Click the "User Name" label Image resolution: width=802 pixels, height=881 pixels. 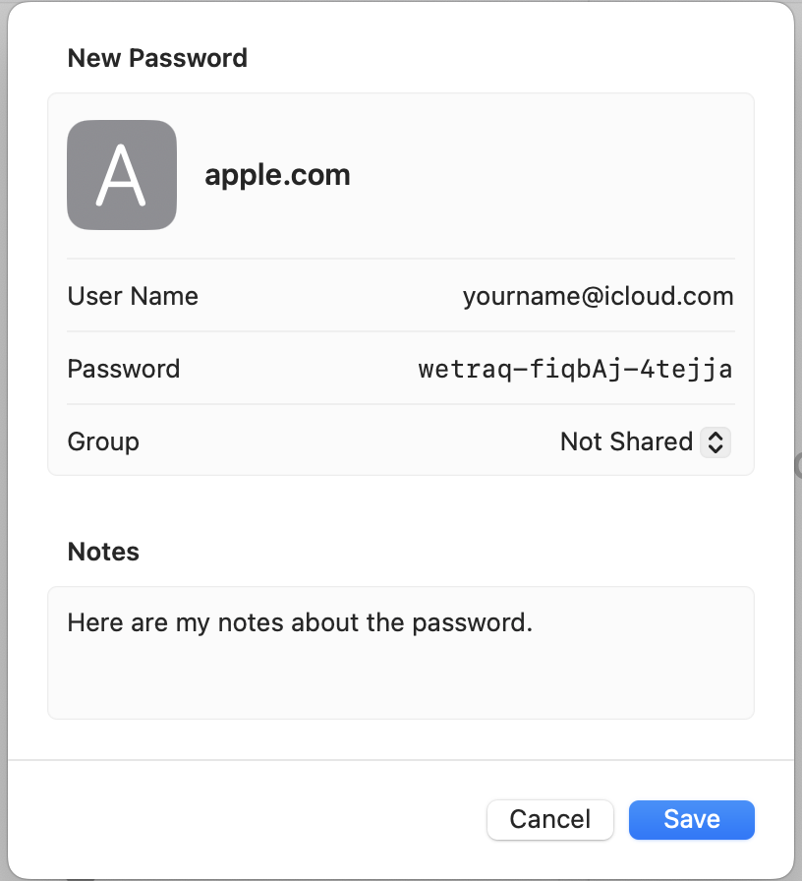point(133,296)
